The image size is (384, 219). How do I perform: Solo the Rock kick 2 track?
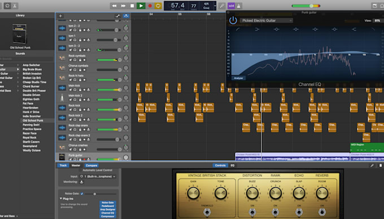point(75,119)
